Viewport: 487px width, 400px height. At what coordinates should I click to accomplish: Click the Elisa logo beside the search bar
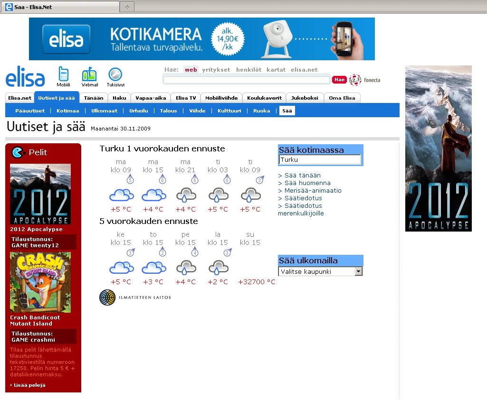(25, 76)
